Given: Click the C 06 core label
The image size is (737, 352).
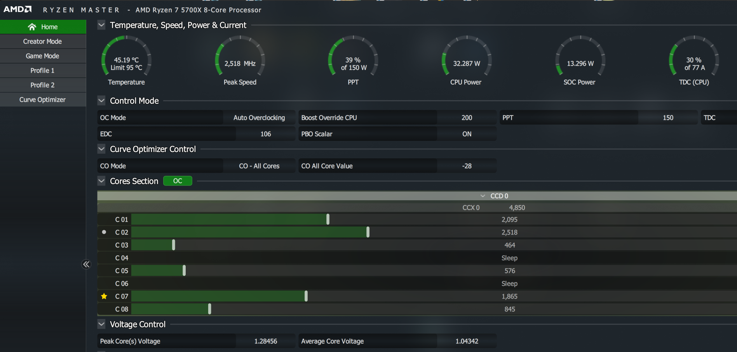Looking at the screenshot, I should [x=122, y=284].
